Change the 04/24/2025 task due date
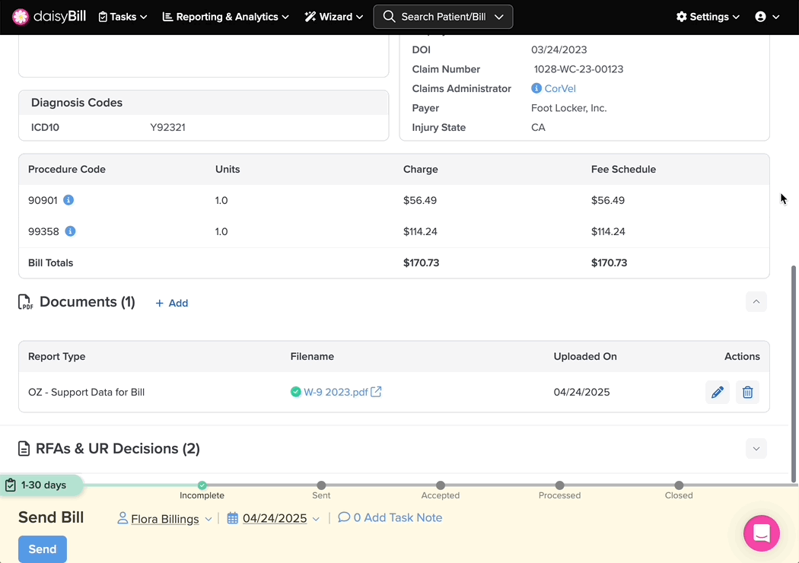The height and width of the screenshot is (563, 799). click(x=274, y=518)
